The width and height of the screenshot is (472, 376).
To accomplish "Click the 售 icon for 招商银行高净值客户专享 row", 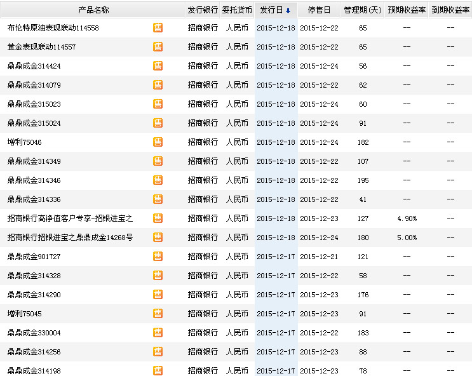I will (x=158, y=218).
